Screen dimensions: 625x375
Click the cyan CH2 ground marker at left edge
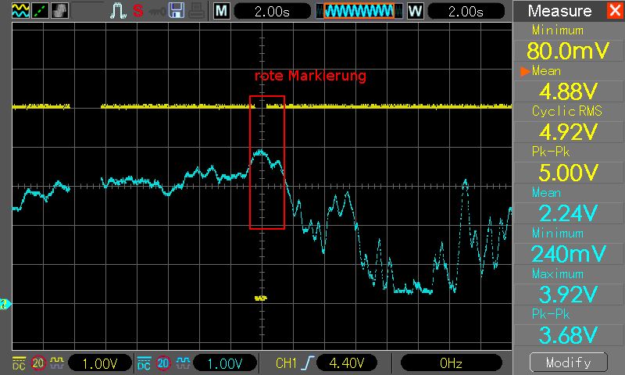coord(5,305)
